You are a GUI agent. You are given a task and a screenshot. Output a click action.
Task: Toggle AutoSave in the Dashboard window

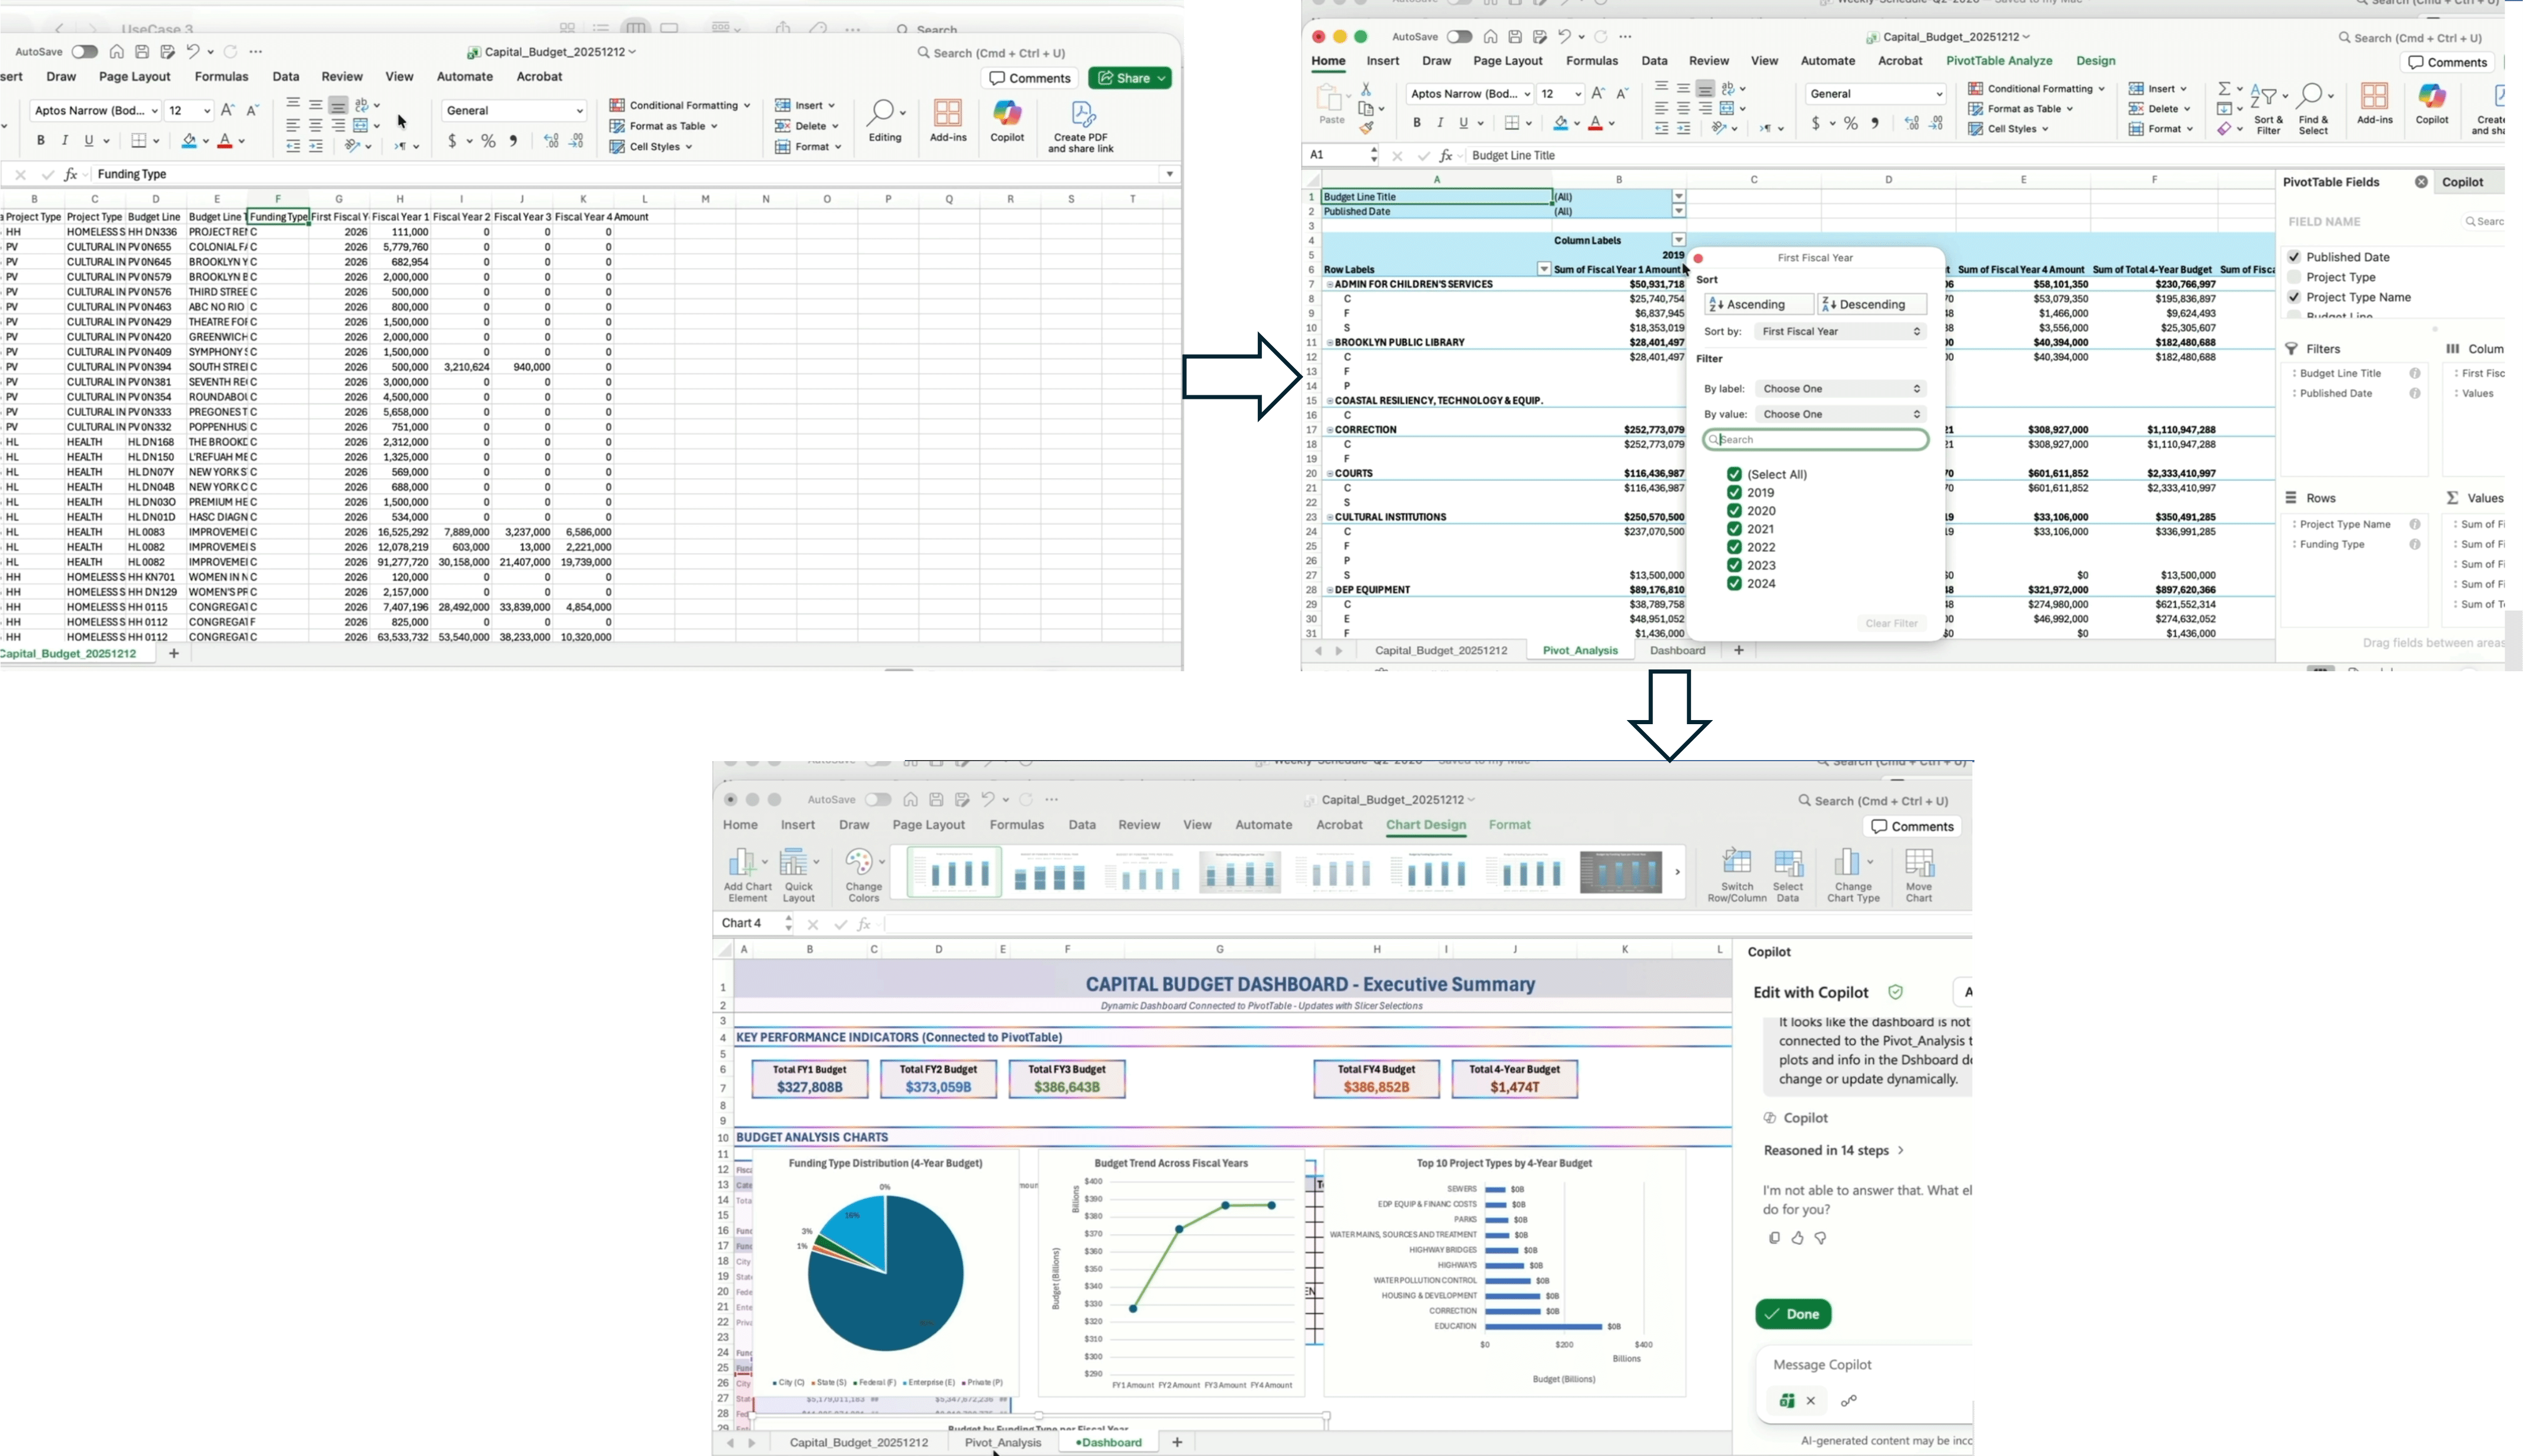[x=878, y=800]
